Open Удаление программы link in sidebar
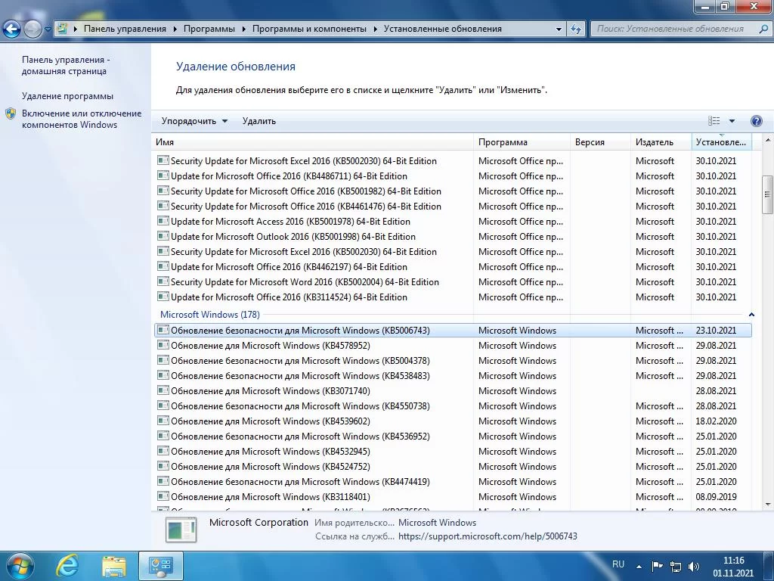774x581 pixels. (x=67, y=96)
